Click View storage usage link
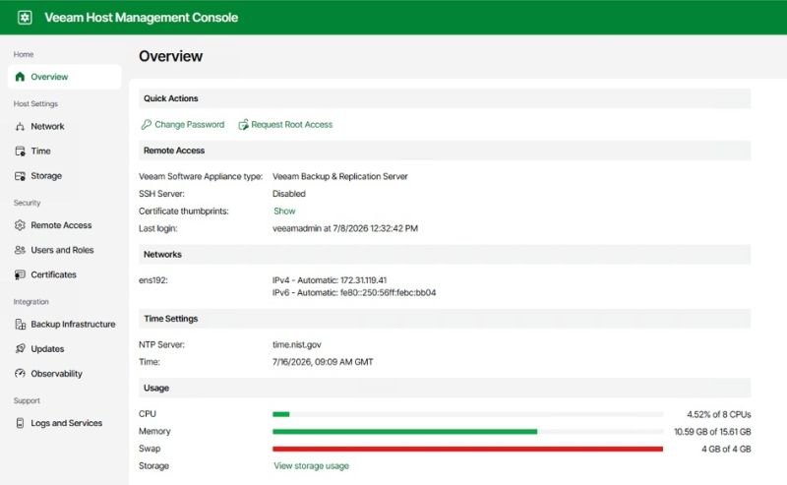 click(311, 466)
